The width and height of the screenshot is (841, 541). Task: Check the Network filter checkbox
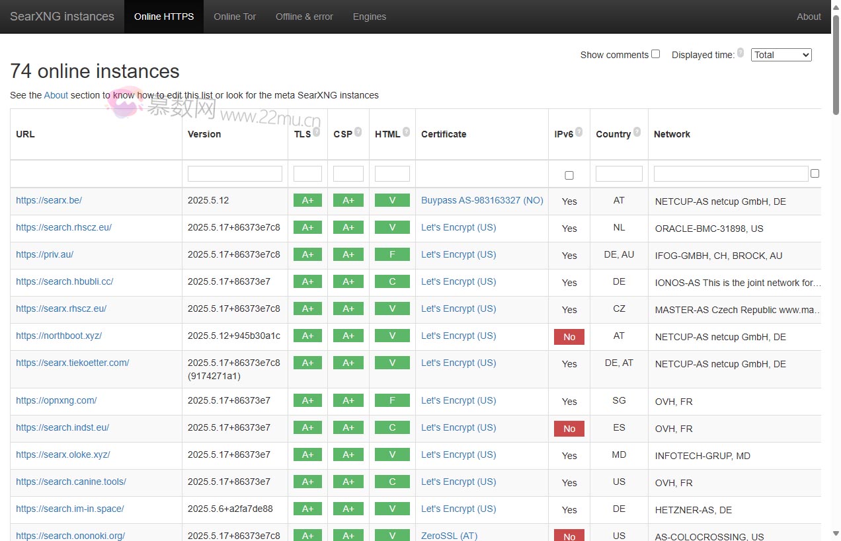coord(815,173)
